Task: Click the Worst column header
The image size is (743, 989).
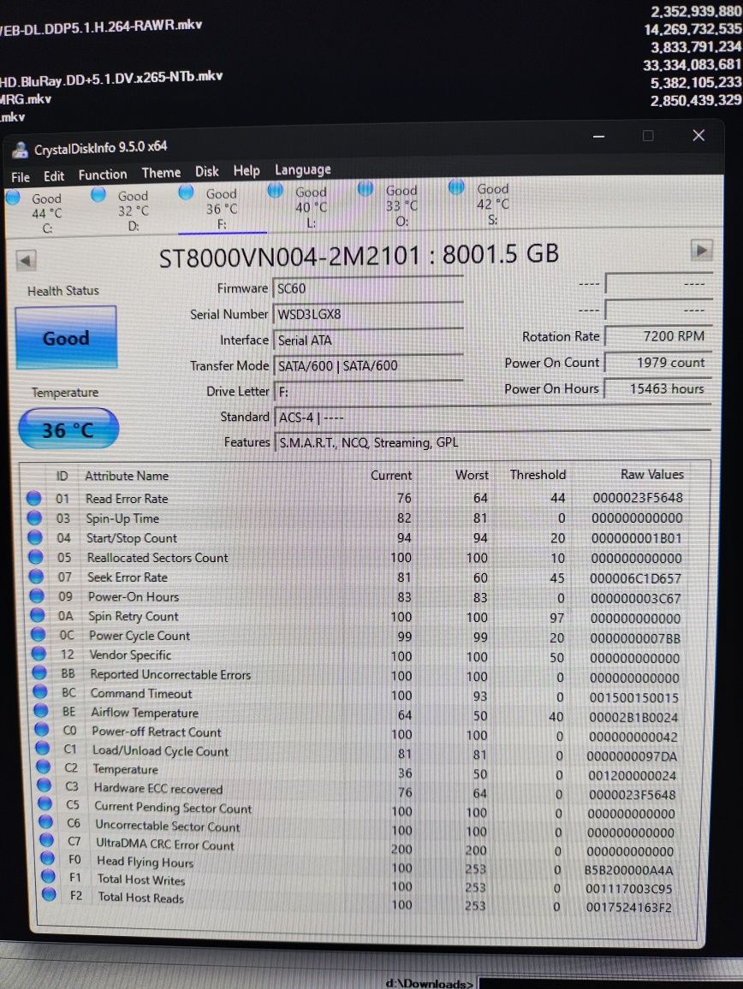Action: point(472,474)
